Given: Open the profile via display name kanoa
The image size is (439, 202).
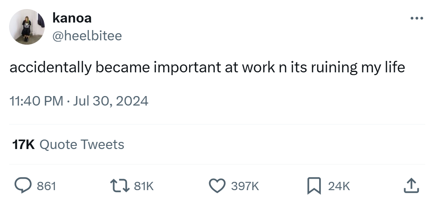Looking at the screenshot, I should point(72,18).
